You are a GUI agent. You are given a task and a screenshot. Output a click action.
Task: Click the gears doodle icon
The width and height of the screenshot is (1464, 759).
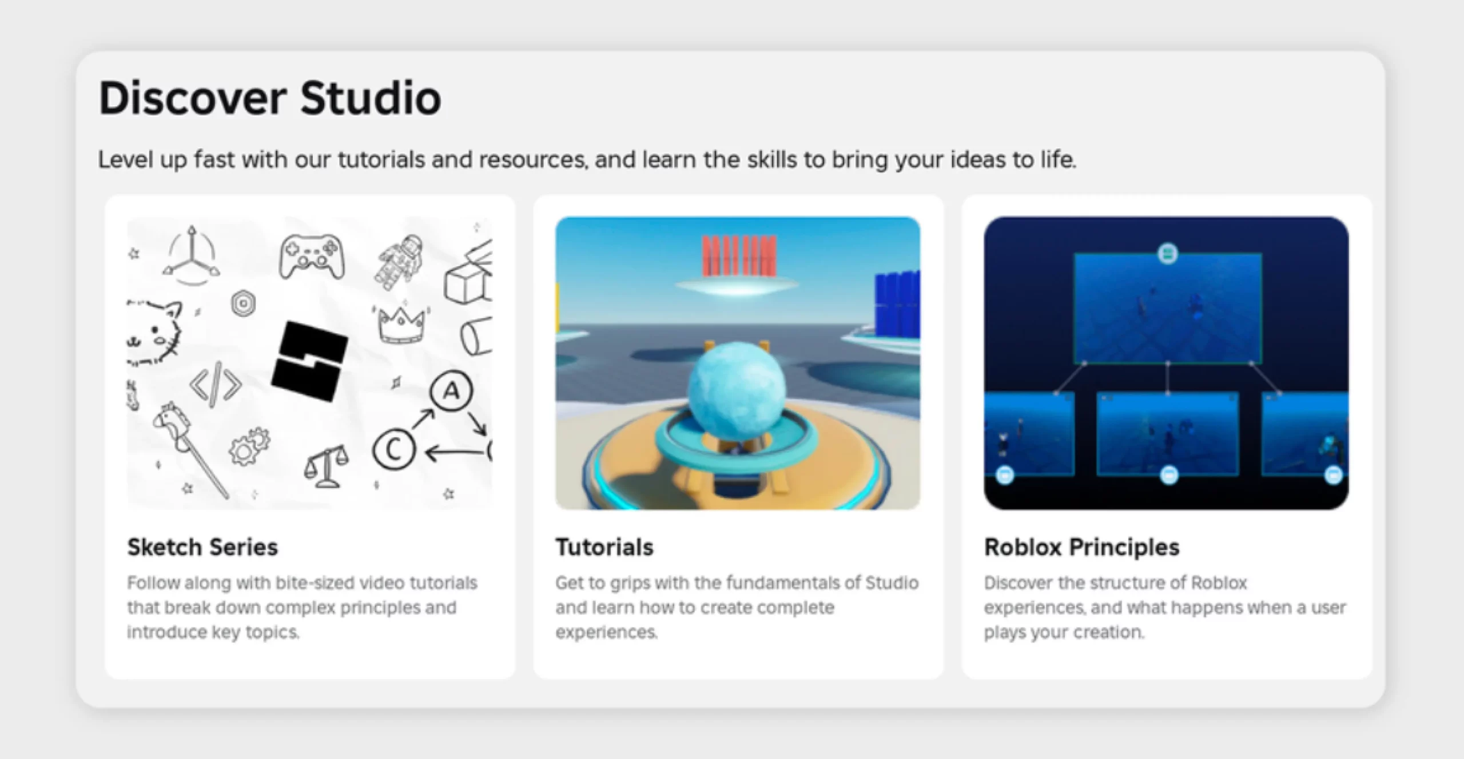pos(249,446)
